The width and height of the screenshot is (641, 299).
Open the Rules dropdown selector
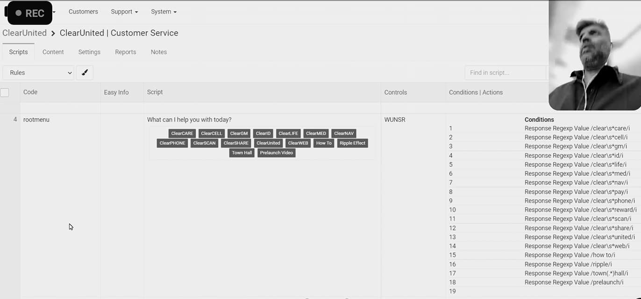[x=38, y=72]
